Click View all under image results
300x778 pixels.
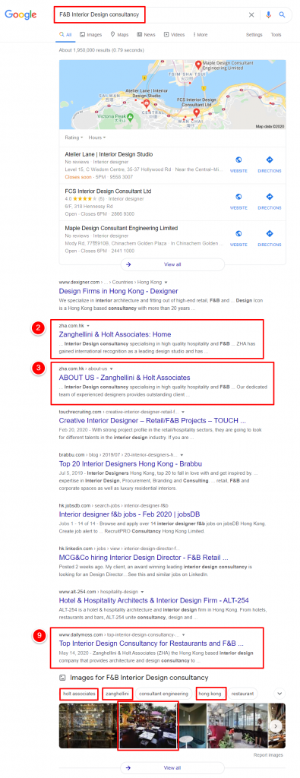tap(172, 767)
